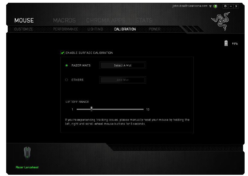
Task: Select the Razer Lancehead mouse thumbnail
Action: (x=27, y=153)
